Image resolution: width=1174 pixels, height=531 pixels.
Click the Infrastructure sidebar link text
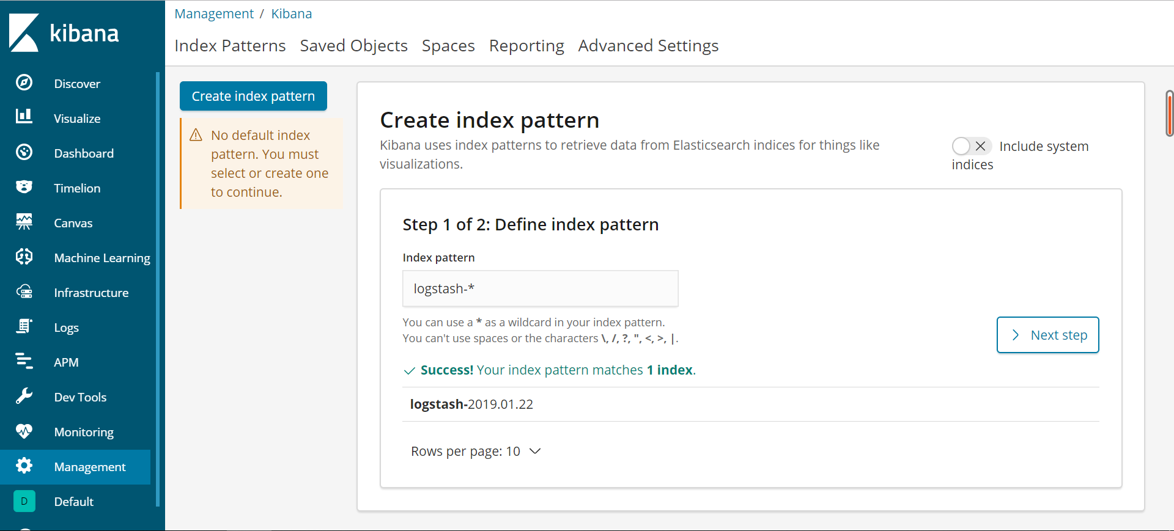pos(91,293)
